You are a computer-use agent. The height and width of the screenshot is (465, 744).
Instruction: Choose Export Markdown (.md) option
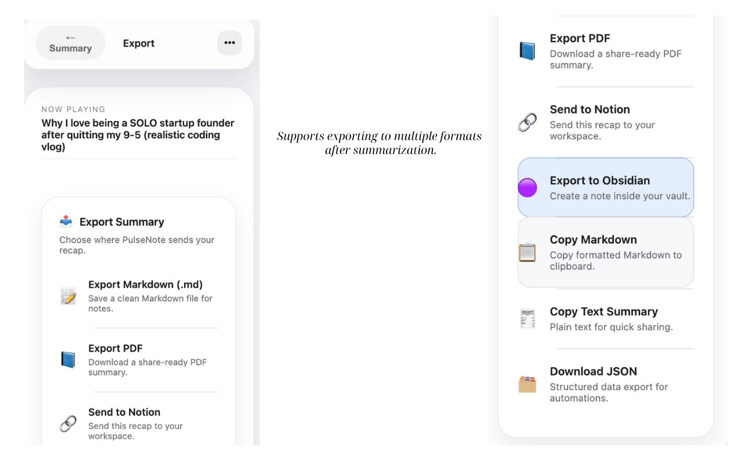pos(138,296)
